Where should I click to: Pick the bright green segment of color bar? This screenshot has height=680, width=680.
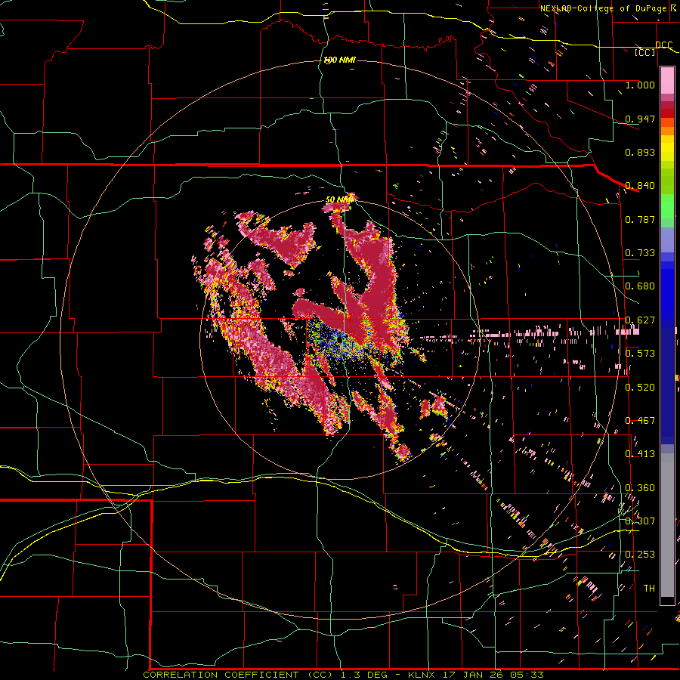tap(667, 206)
